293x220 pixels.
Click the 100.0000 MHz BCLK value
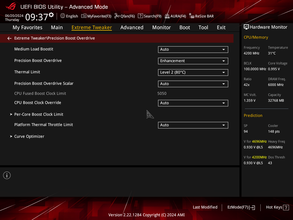(255, 69)
